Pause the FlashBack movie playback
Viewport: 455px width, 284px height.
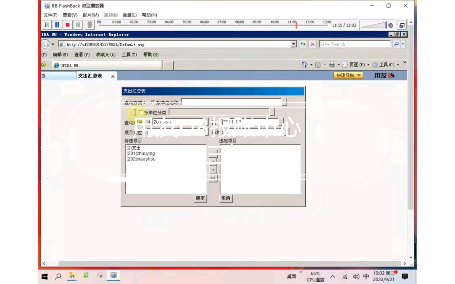57,25
